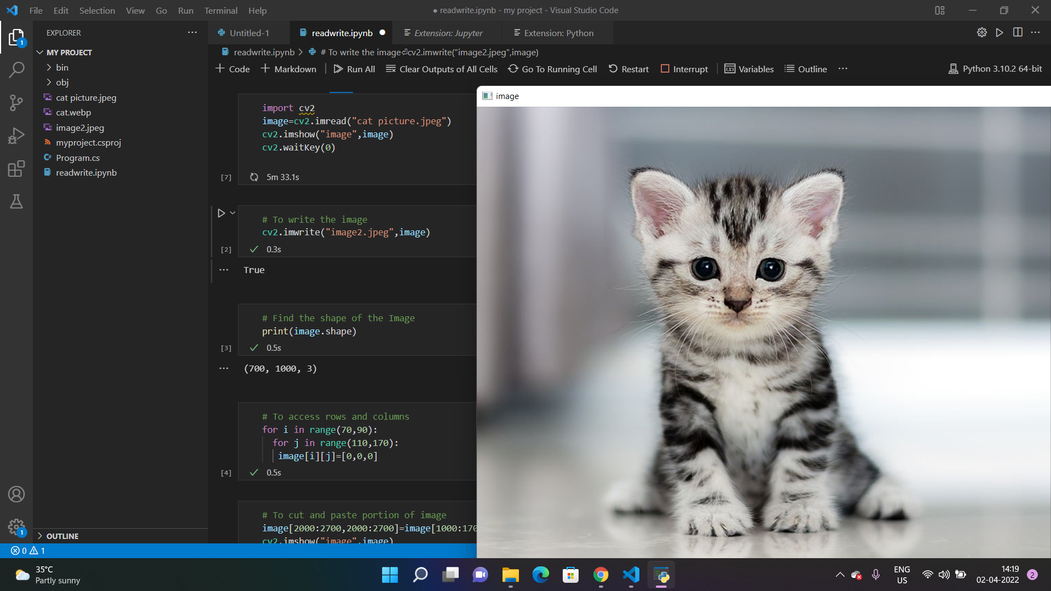This screenshot has height=591, width=1051.
Task: Open the Extensions view
Action: coord(16,169)
